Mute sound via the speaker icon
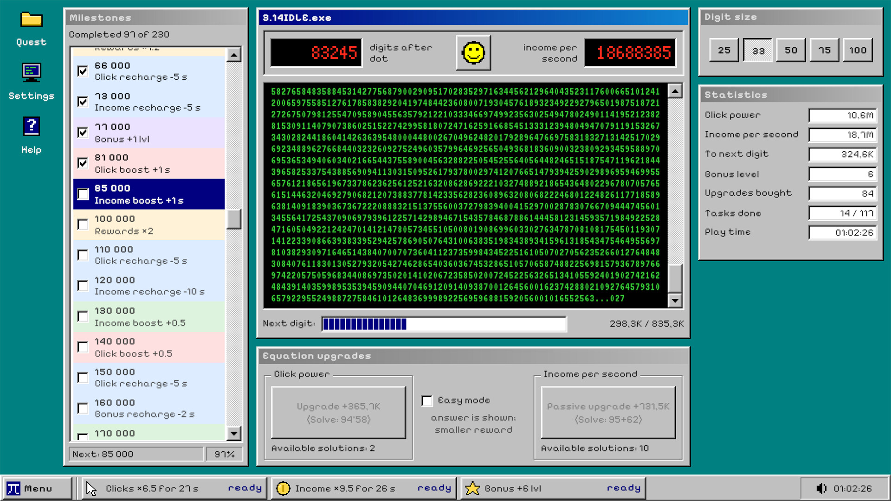 click(x=821, y=488)
